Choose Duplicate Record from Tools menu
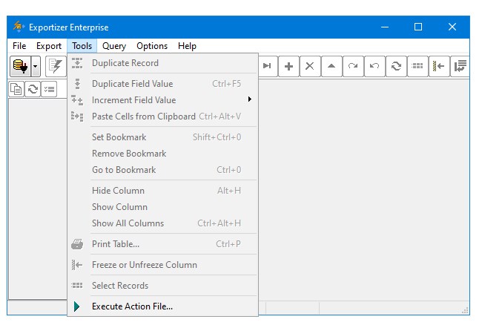This screenshot has height=328, width=482. point(162,63)
